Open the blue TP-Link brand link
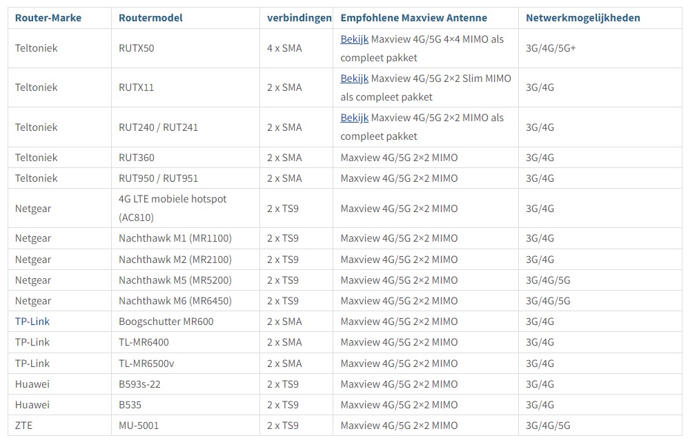The image size is (688, 440). pos(32,322)
